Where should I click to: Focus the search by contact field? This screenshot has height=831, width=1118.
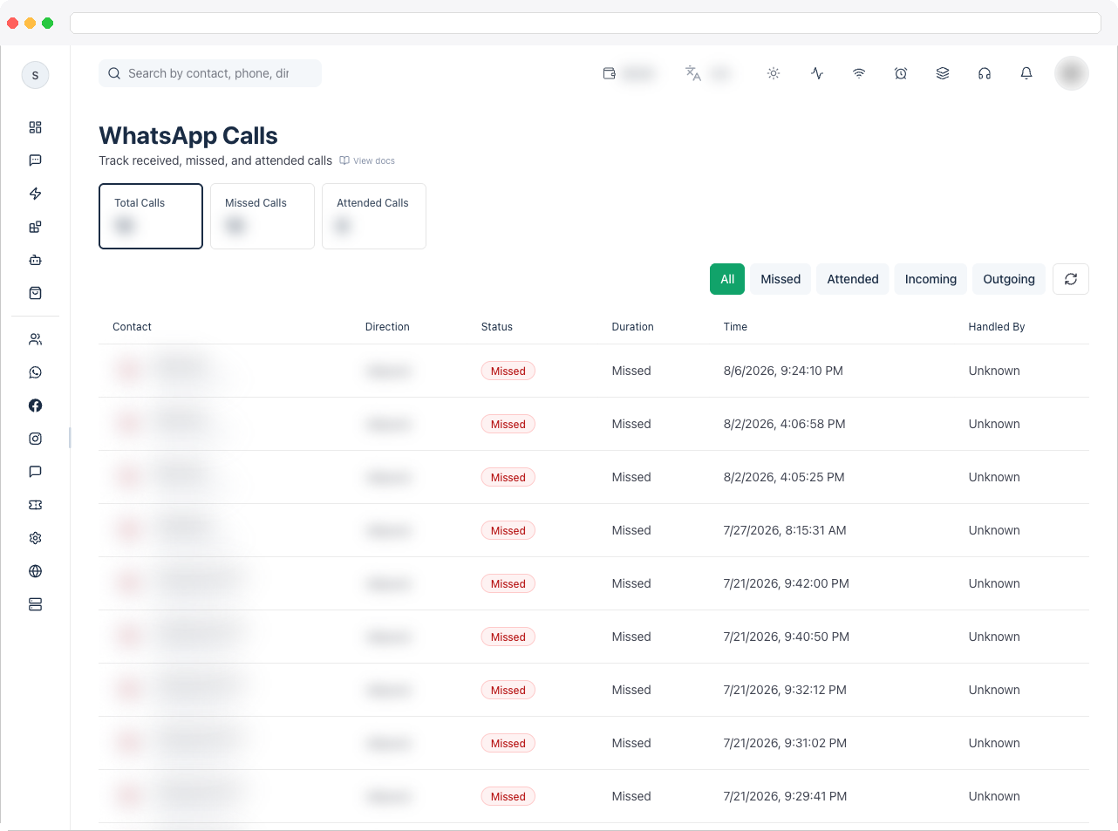click(210, 73)
